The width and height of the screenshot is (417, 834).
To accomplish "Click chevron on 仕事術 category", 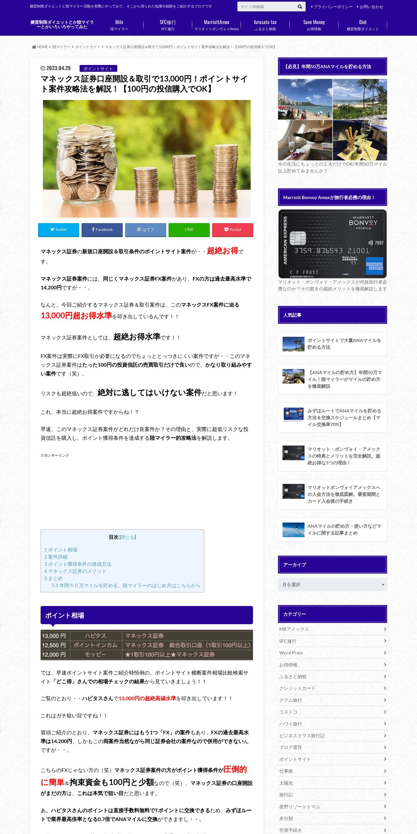I will (385, 771).
